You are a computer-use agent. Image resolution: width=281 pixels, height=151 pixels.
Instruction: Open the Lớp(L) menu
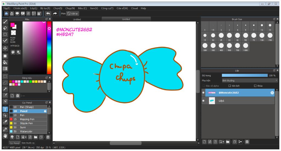(x=33, y=8)
